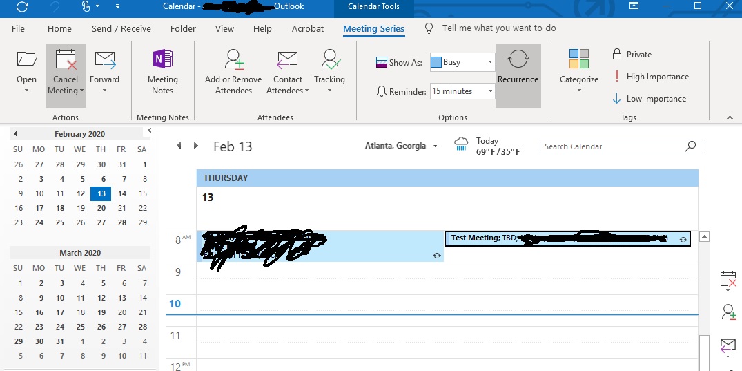Open the Cancel Meeting dropdown arrow
The width and height of the screenshot is (742, 371).
tap(82, 91)
